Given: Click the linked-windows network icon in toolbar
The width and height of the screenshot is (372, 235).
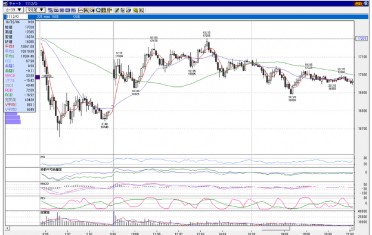Looking at the screenshot, I should pyautogui.click(x=50, y=10).
